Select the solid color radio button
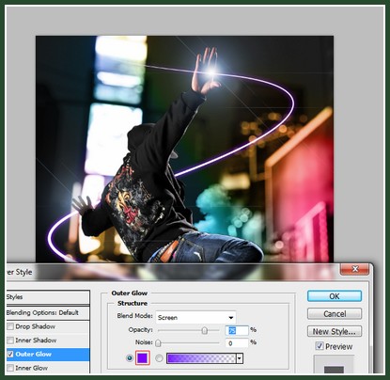The width and height of the screenshot is (390, 380). pyautogui.click(x=130, y=358)
